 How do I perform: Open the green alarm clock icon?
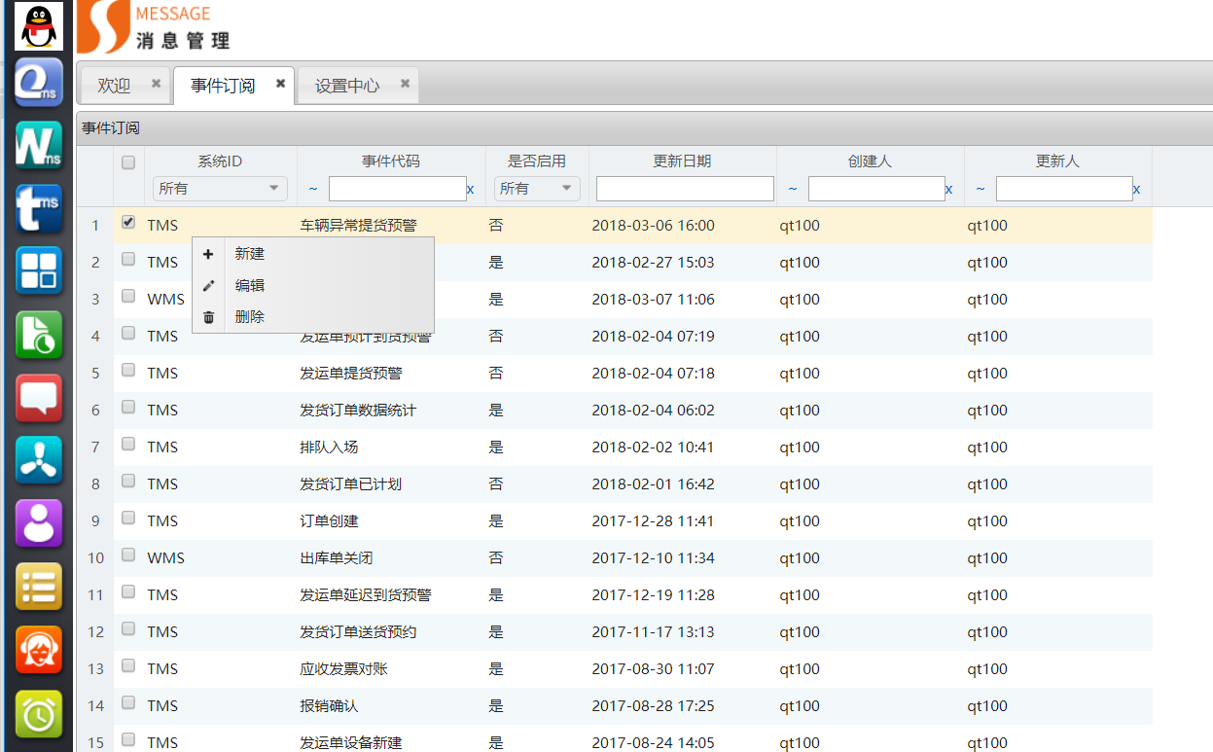(x=39, y=714)
